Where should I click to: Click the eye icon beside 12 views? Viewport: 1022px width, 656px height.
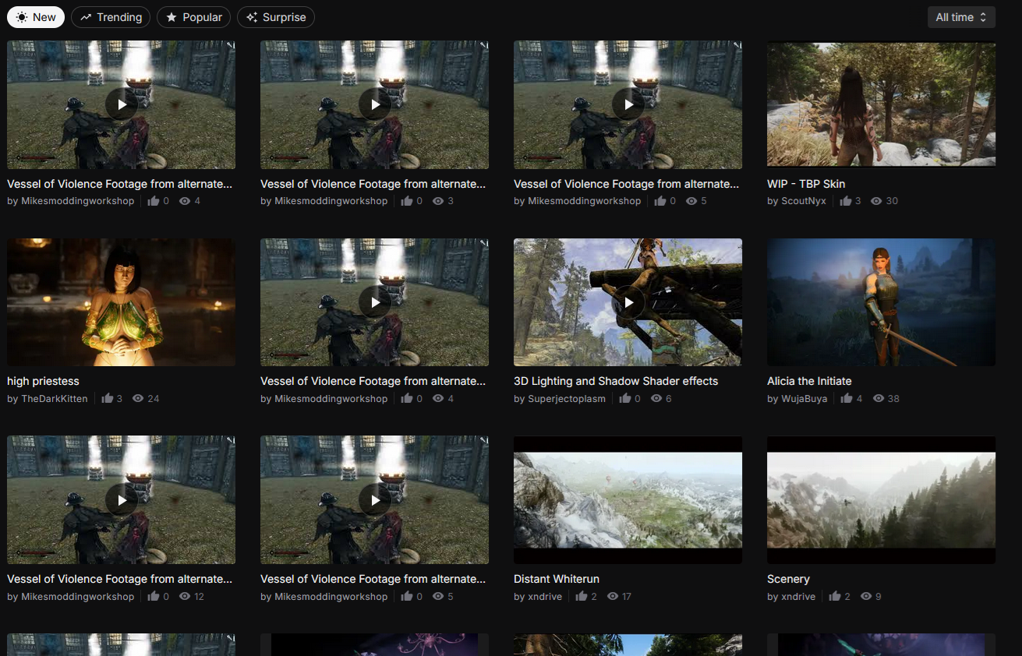(x=185, y=597)
